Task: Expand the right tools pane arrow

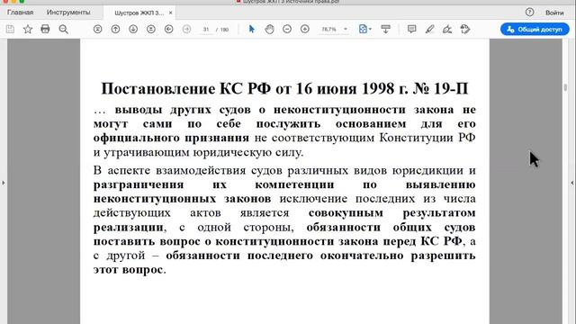Action: 572,183
